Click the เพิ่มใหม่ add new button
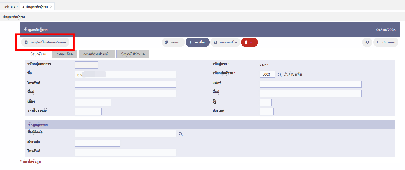 pos(198,42)
